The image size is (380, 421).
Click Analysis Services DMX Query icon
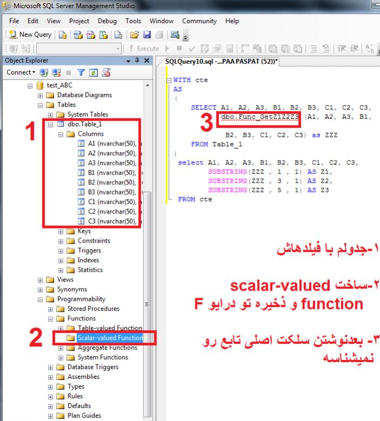(x=90, y=35)
